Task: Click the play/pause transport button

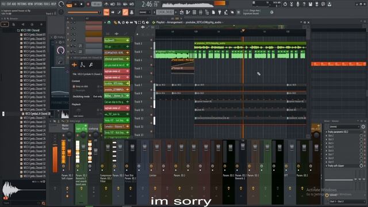Action: point(75,4)
